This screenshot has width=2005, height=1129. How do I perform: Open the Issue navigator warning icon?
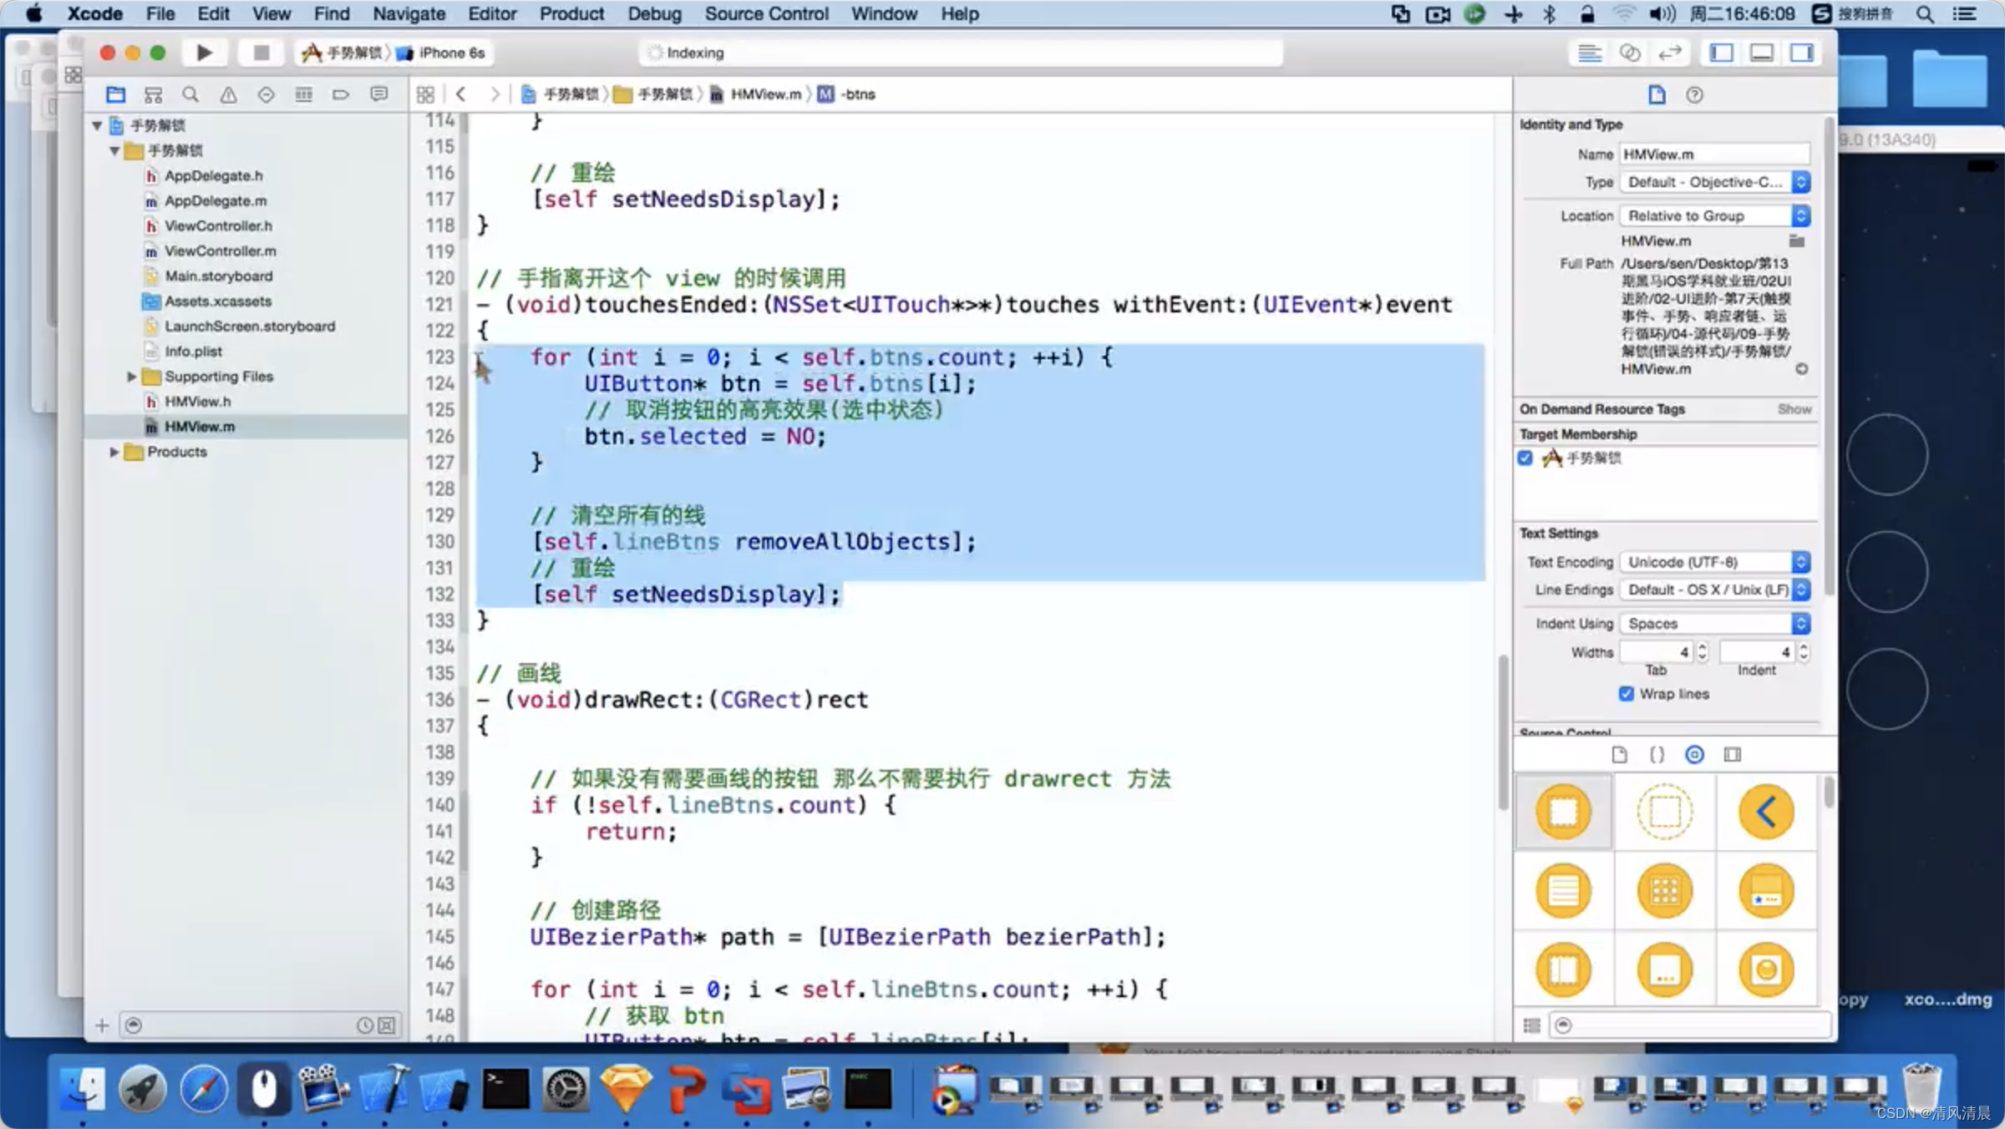coord(228,94)
